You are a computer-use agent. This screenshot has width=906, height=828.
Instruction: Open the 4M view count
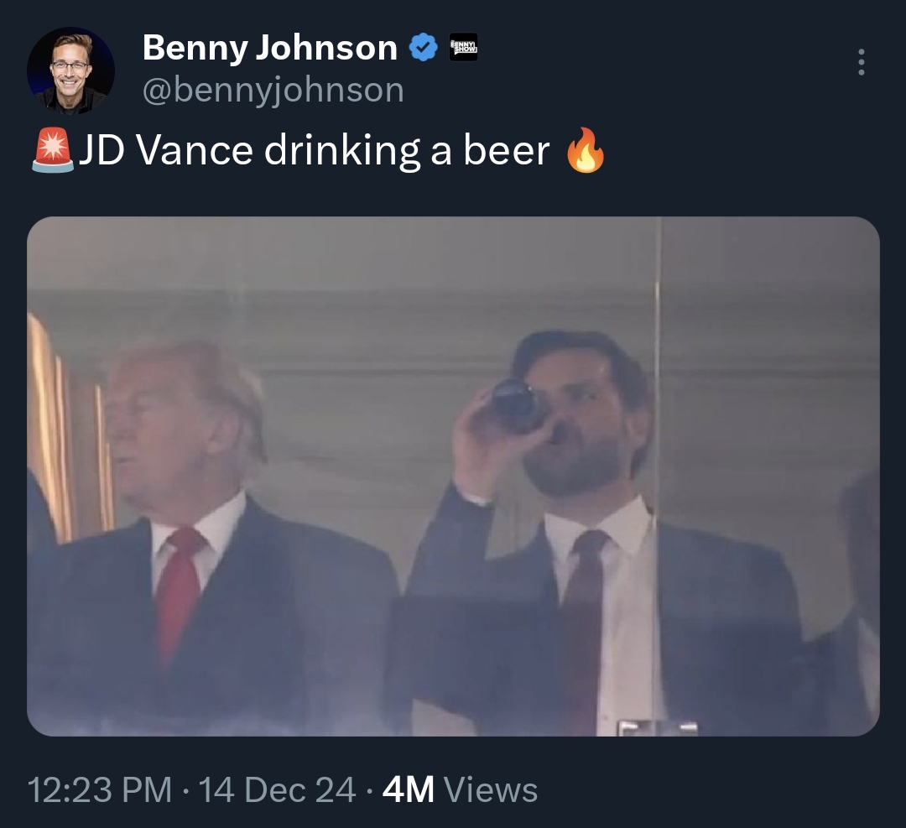click(408, 790)
